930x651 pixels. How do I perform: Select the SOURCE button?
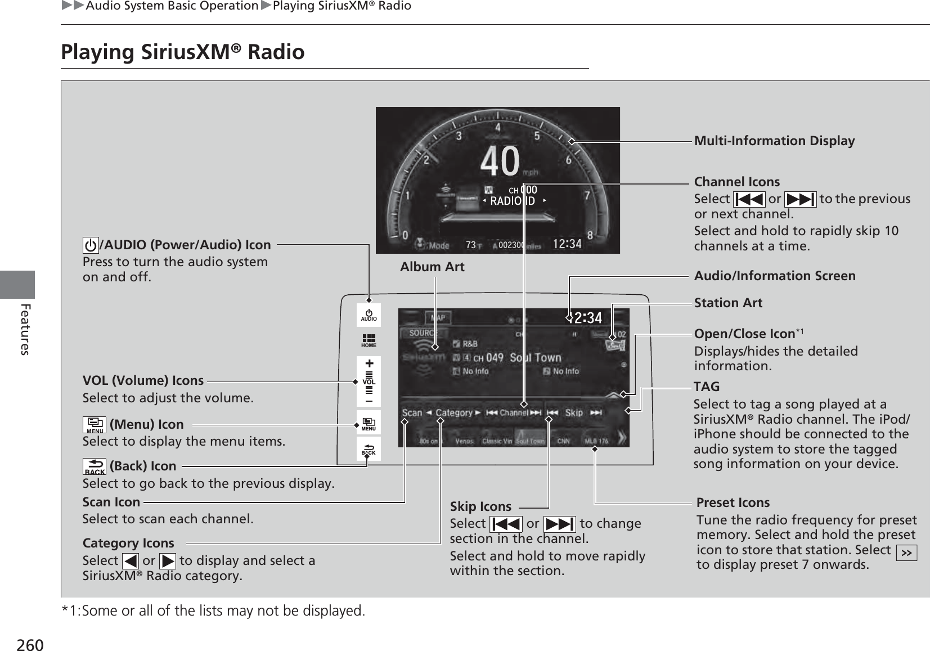tap(423, 333)
